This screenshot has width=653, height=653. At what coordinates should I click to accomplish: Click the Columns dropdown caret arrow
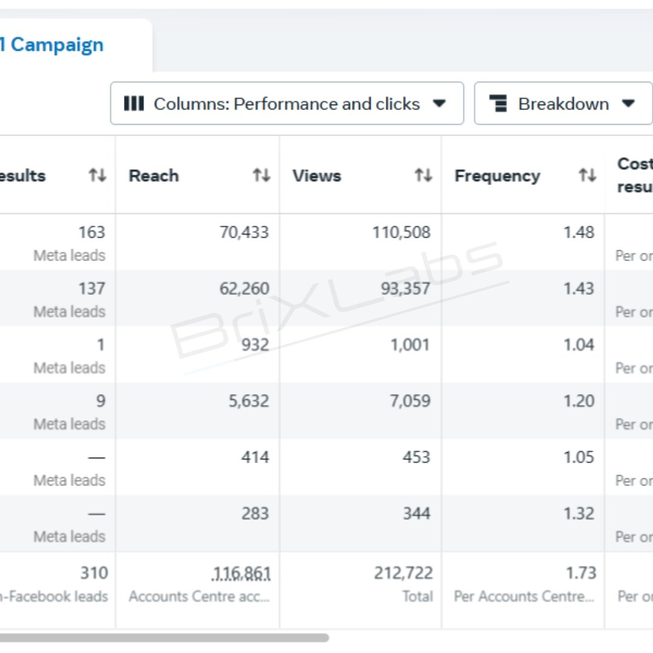(440, 103)
